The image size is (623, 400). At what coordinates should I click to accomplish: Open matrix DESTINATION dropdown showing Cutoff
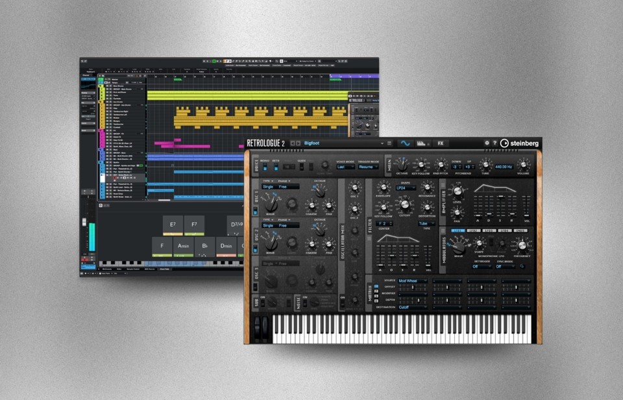pos(413,307)
